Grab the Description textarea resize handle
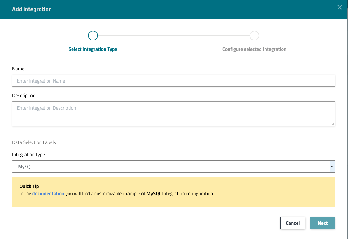 (333, 124)
